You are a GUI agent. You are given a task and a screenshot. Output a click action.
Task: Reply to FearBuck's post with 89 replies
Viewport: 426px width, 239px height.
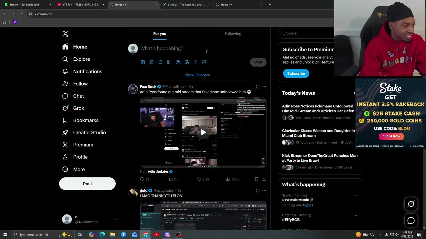[x=145, y=179]
